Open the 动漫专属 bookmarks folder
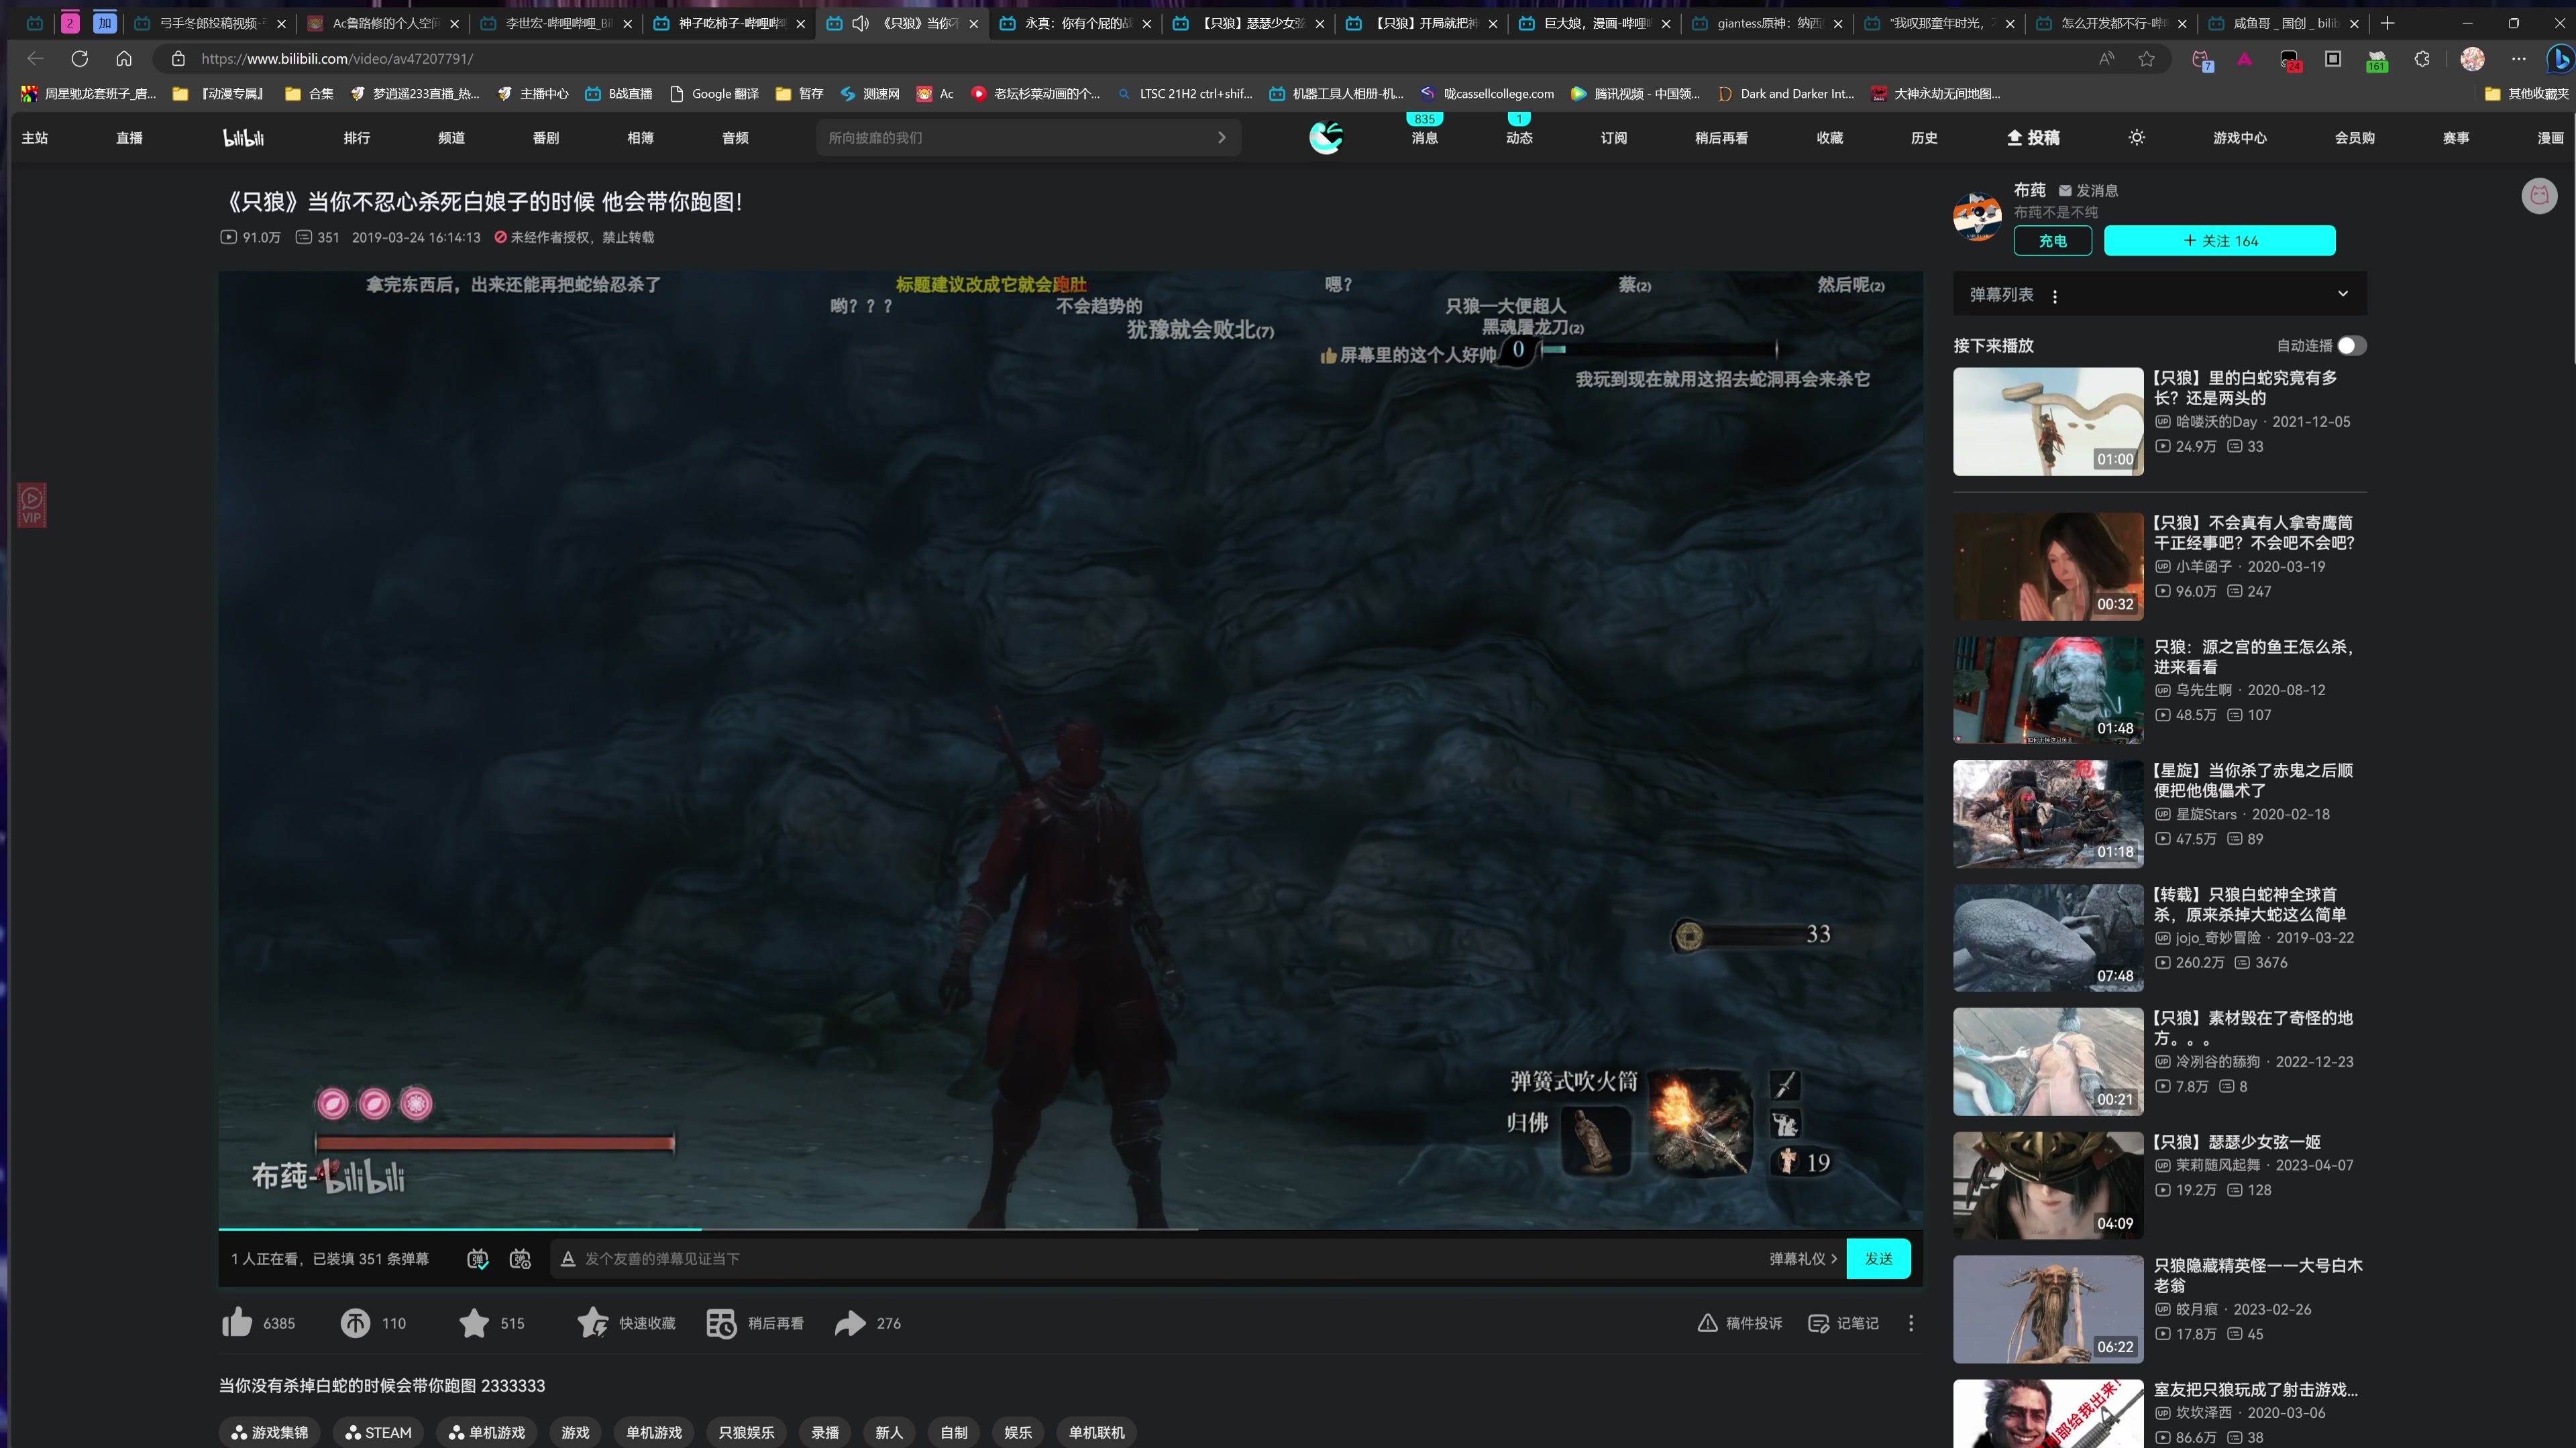 tap(219, 94)
